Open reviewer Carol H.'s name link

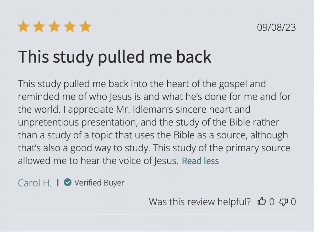point(35,183)
